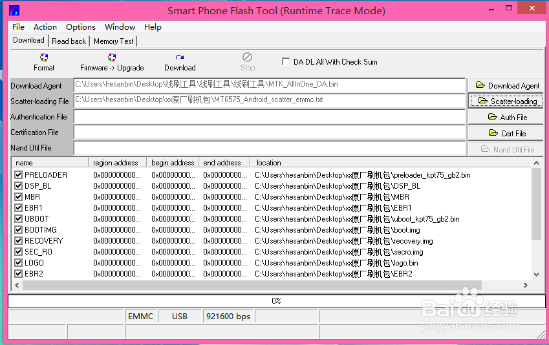Switch to the Read back tab
Viewport: 549px width, 345px height.
click(69, 41)
